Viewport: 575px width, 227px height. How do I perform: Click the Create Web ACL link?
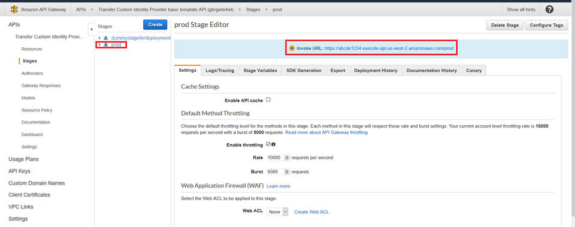point(311,212)
